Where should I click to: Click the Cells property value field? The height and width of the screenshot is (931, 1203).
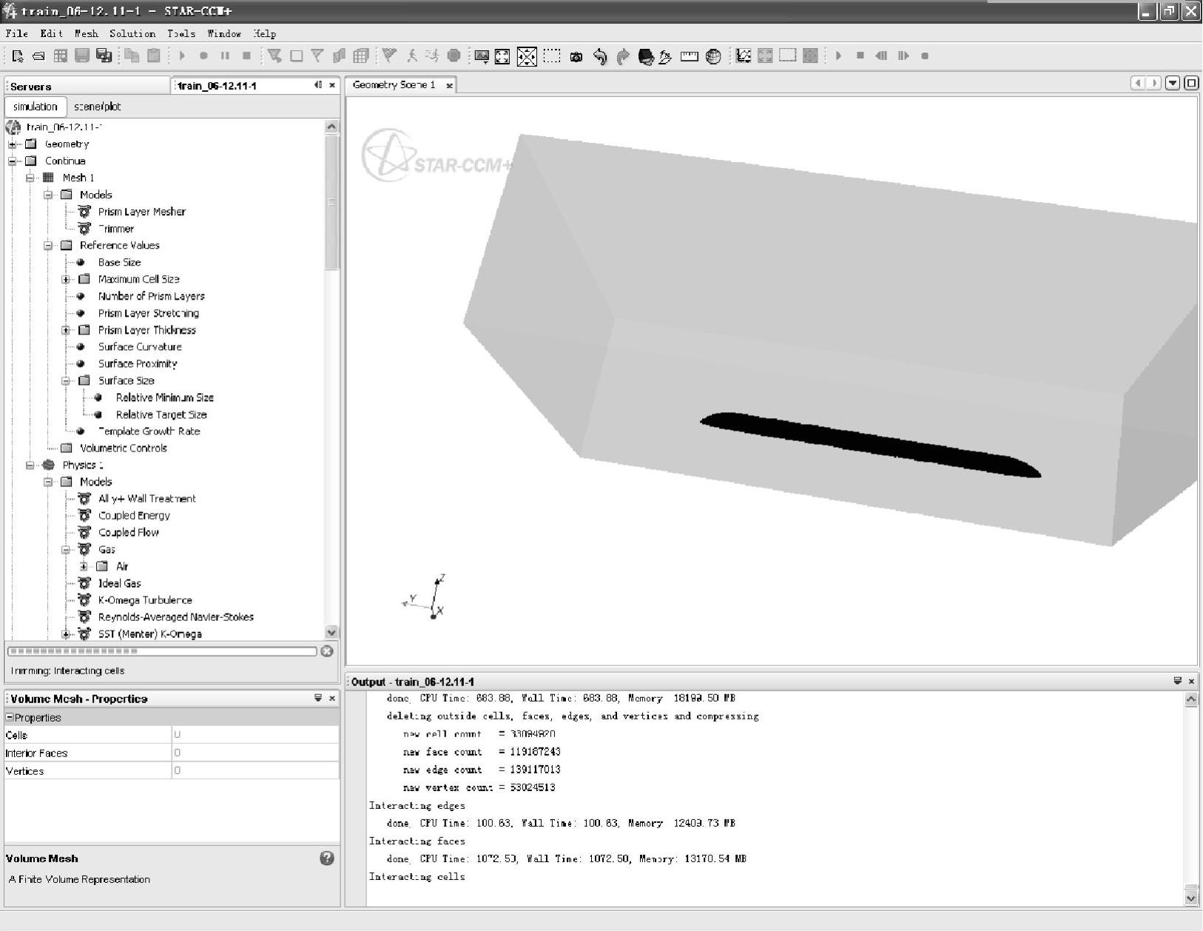tap(255, 735)
